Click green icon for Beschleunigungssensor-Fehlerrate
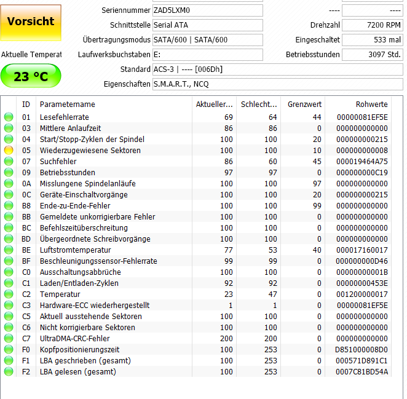This screenshot has height=399, width=407. [9, 261]
